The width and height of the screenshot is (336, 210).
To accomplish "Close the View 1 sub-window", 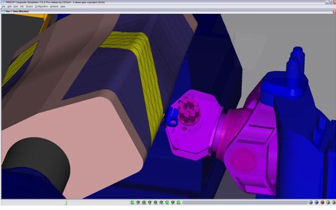I will pos(334,11).
